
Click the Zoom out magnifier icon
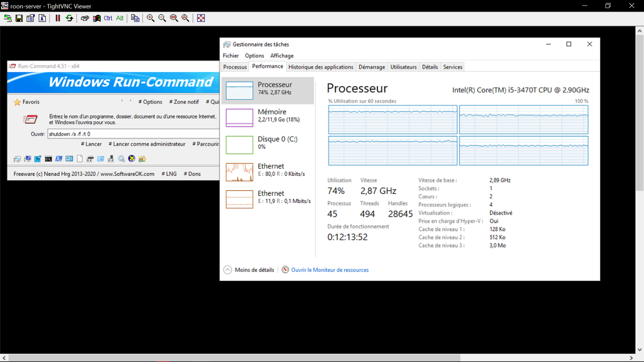162,18
